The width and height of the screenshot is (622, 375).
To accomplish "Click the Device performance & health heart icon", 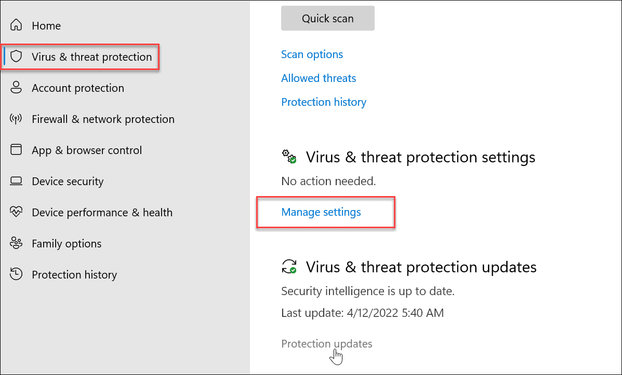I will tap(17, 212).
